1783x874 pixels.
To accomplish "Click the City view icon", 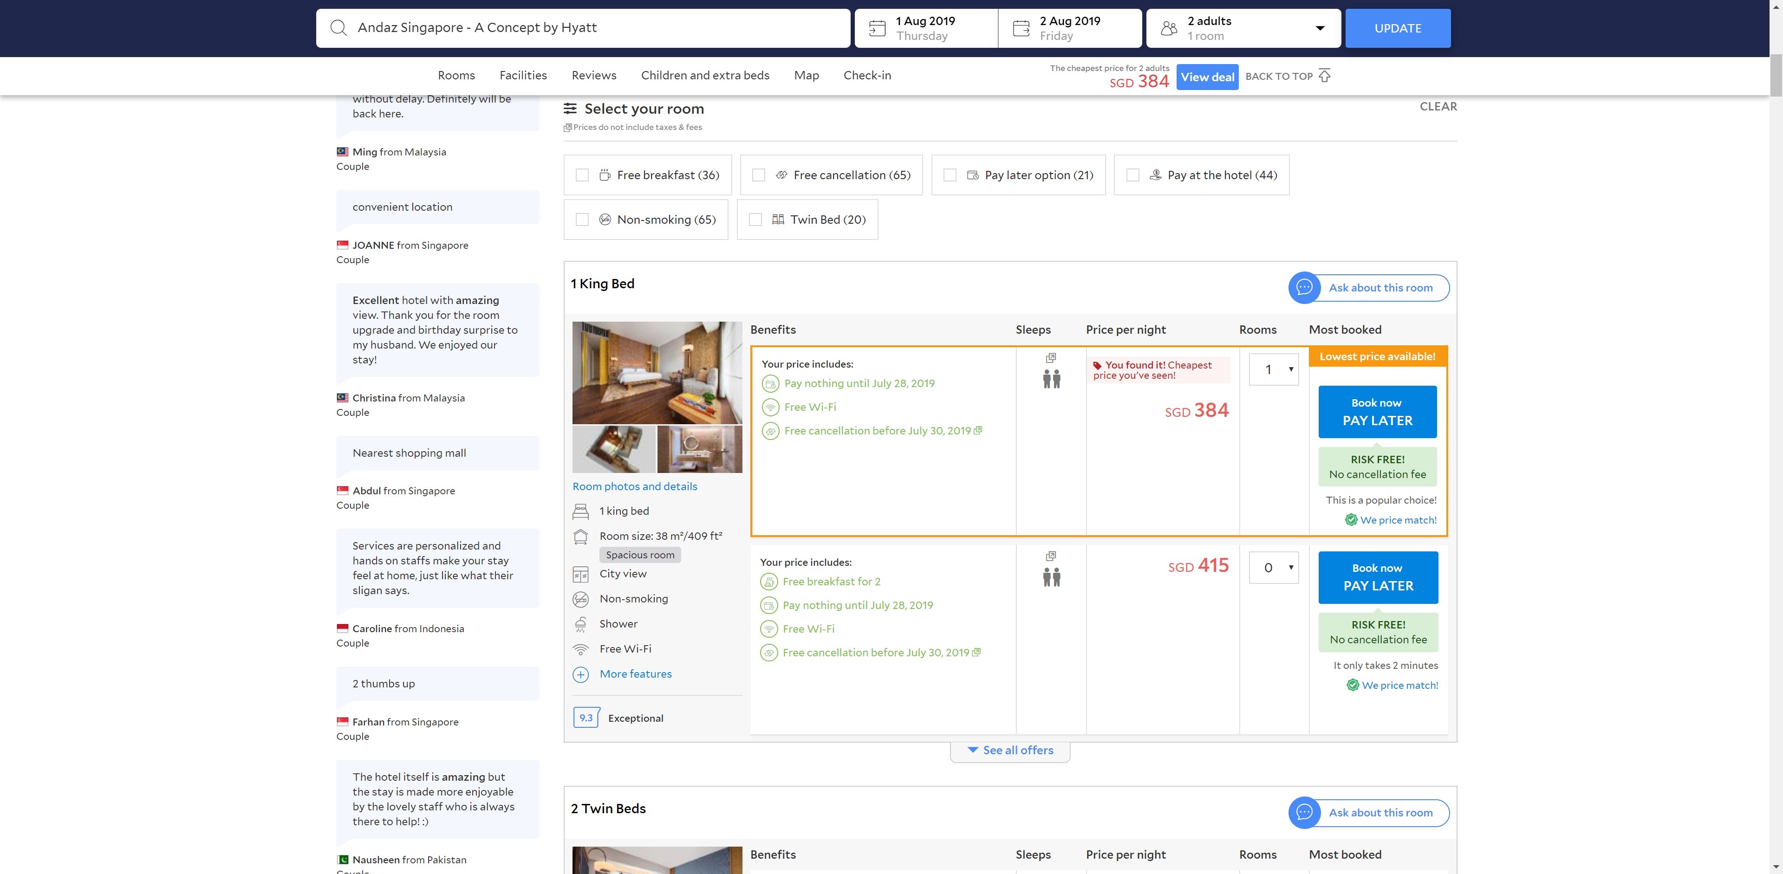I will click(x=581, y=574).
